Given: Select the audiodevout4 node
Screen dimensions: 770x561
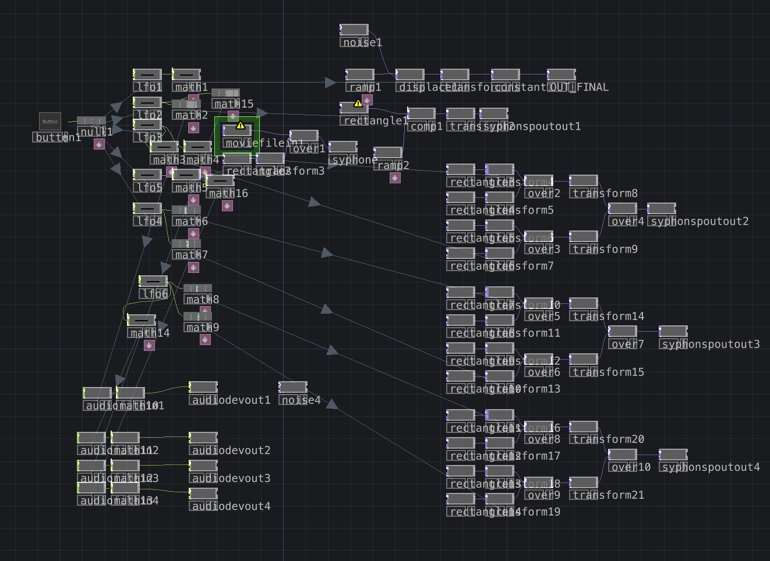Looking at the screenshot, I should [x=203, y=493].
